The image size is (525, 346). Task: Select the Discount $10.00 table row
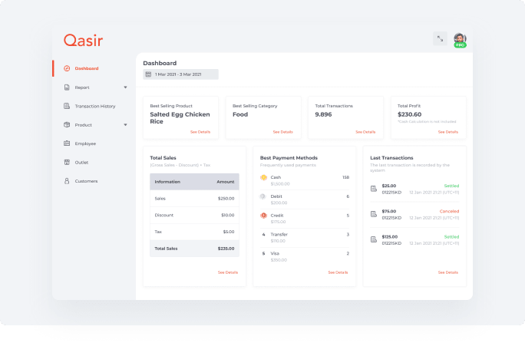click(194, 215)
